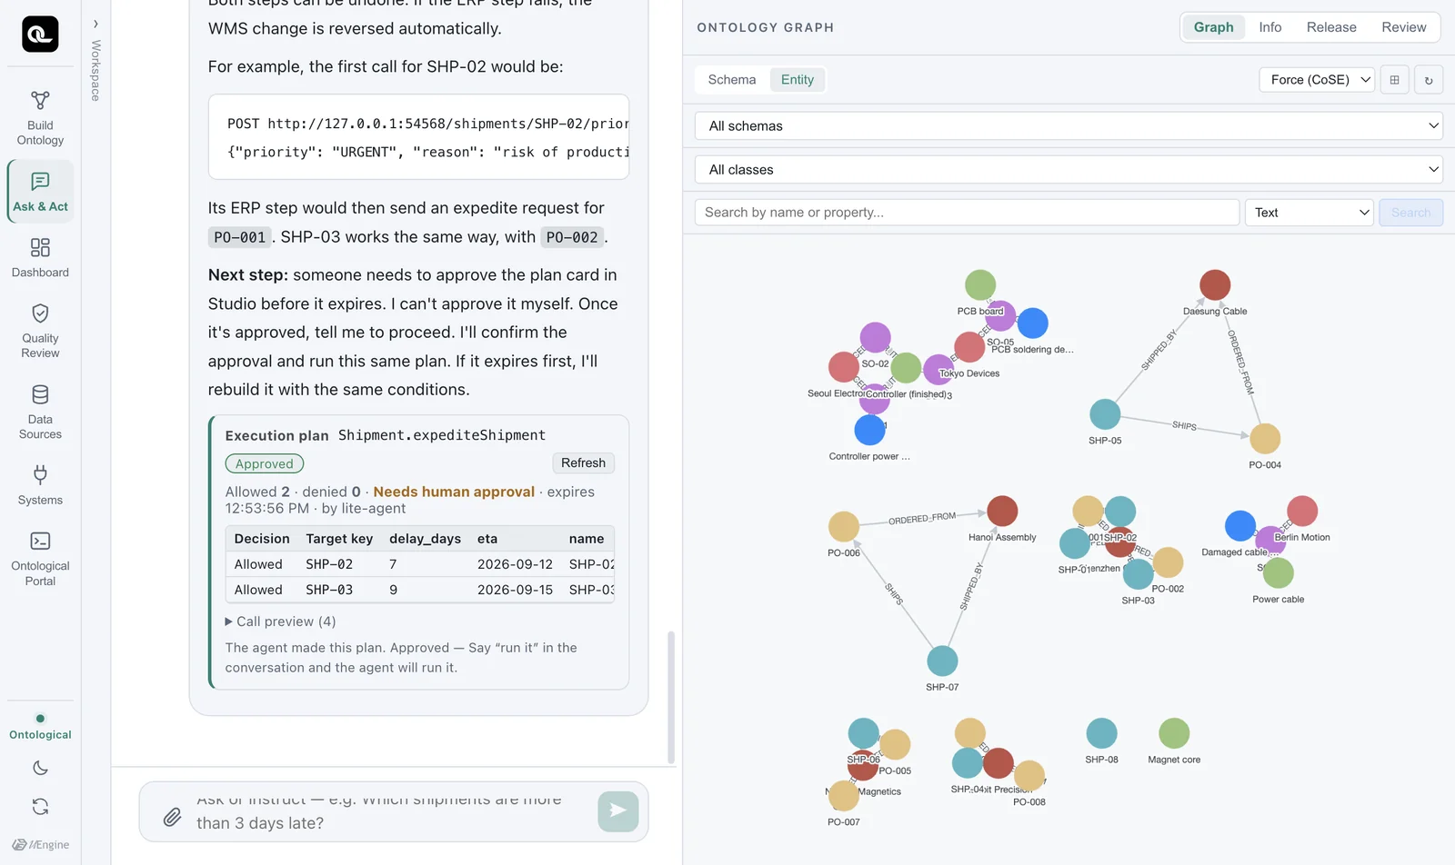Open the Build Ontology section
1455x865 pixels.
[x=40, y=118]
